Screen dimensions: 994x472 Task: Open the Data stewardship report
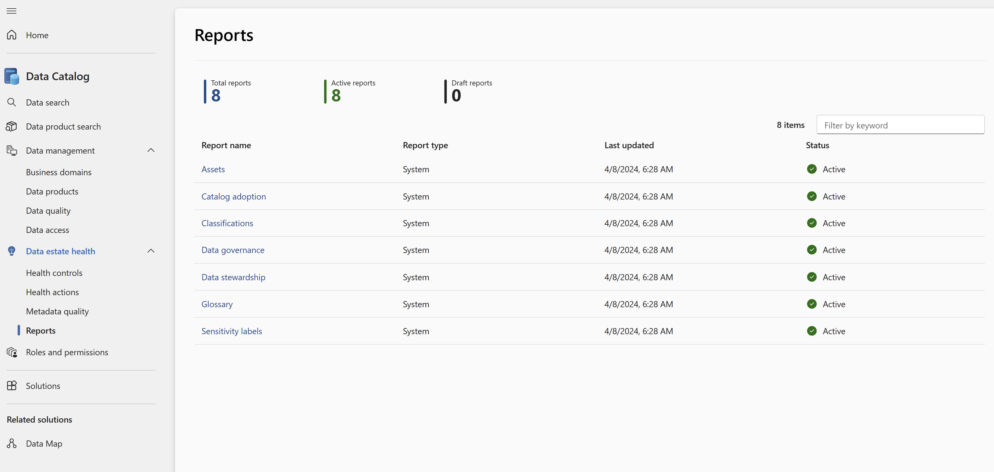[233, 277]
